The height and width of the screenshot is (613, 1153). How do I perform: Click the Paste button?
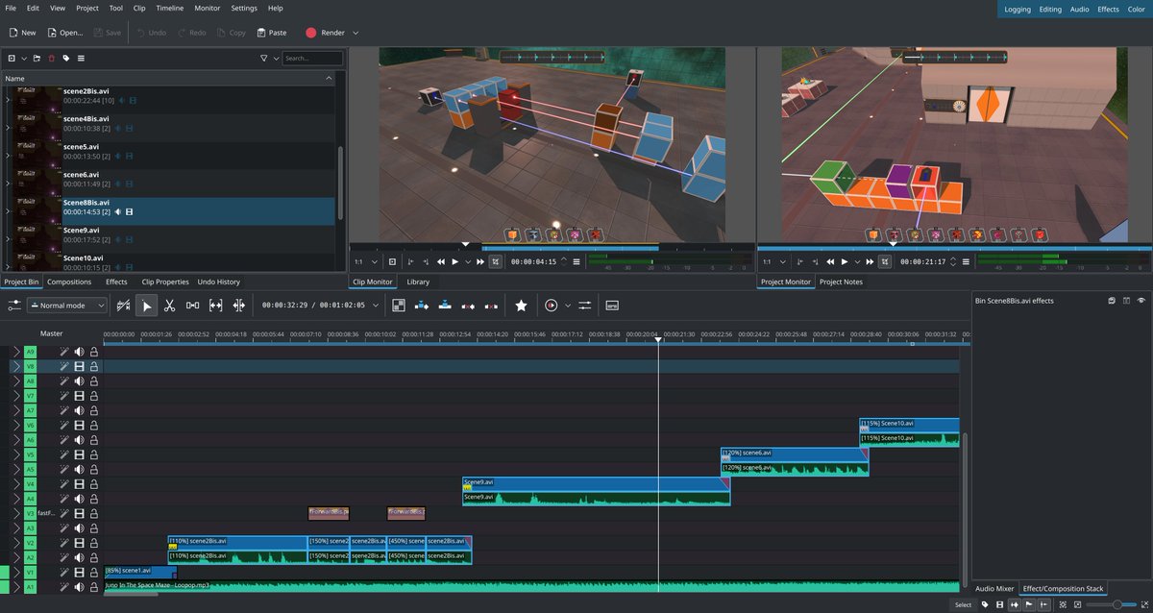tap(271, 33)
